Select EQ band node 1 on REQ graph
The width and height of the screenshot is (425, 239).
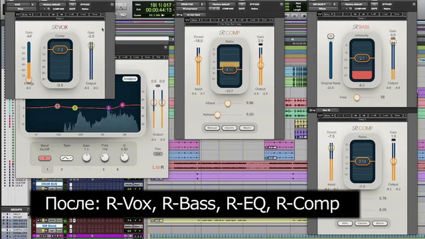(x=58, y=106)
